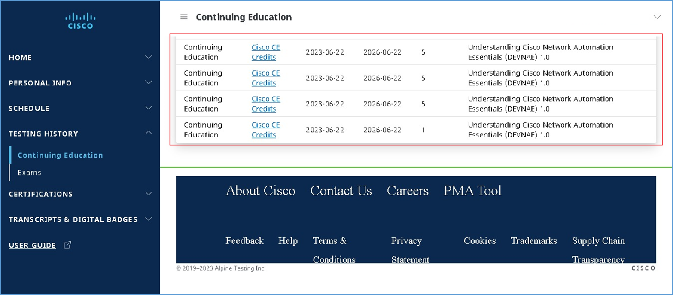673x295 pixels.
Task: Open the first Cisco CE Credits link
Action: click(265, 52)
